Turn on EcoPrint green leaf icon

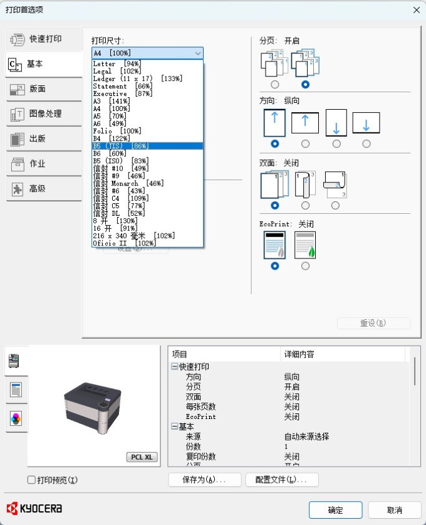(305, 245)
